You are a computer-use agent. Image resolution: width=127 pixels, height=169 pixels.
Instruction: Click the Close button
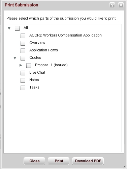point(34,161)
